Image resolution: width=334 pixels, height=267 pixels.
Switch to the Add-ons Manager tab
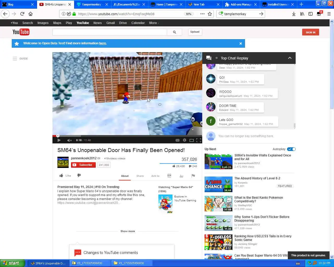pyautogui.click(x=241, y=4)
